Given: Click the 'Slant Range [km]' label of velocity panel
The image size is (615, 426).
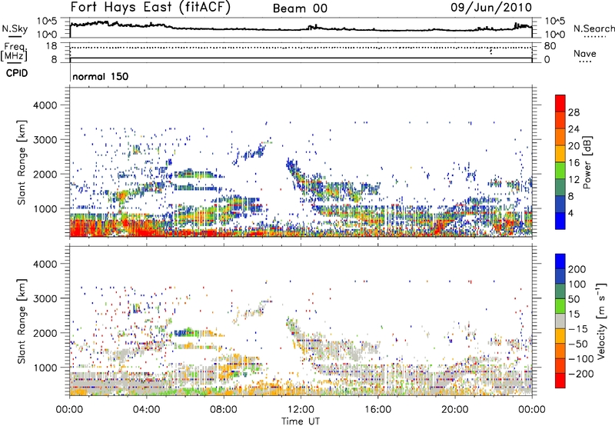Looking at the screenshot, I should click(22, 321).
